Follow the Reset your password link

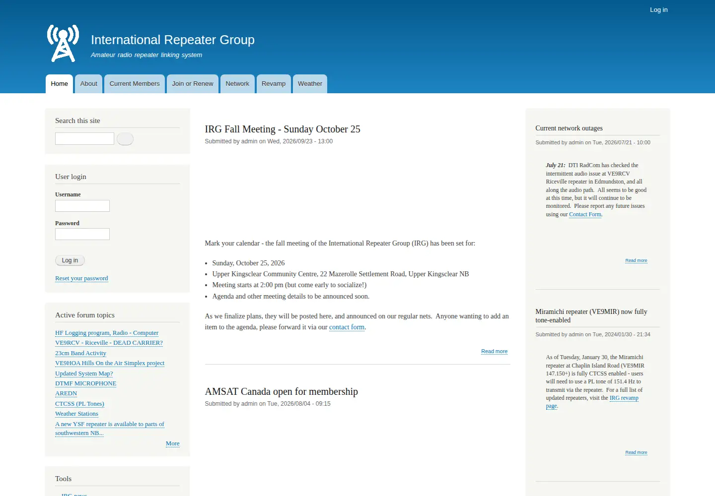(81, 278)
